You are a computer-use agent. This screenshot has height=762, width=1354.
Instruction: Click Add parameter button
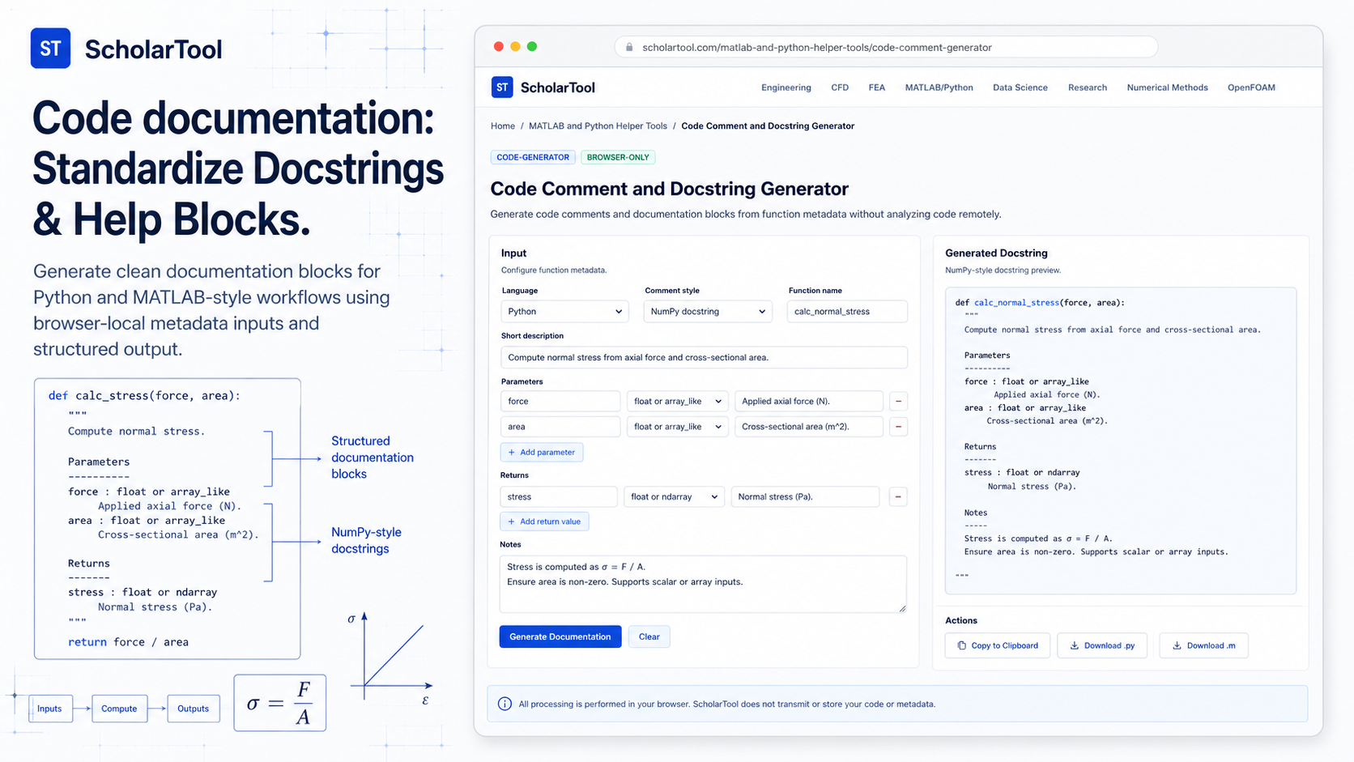point(542,453)
